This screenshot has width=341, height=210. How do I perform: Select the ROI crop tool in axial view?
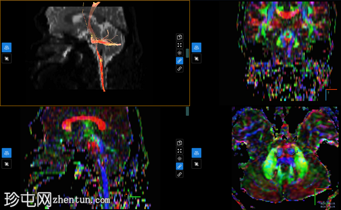(x=196, y=164)
